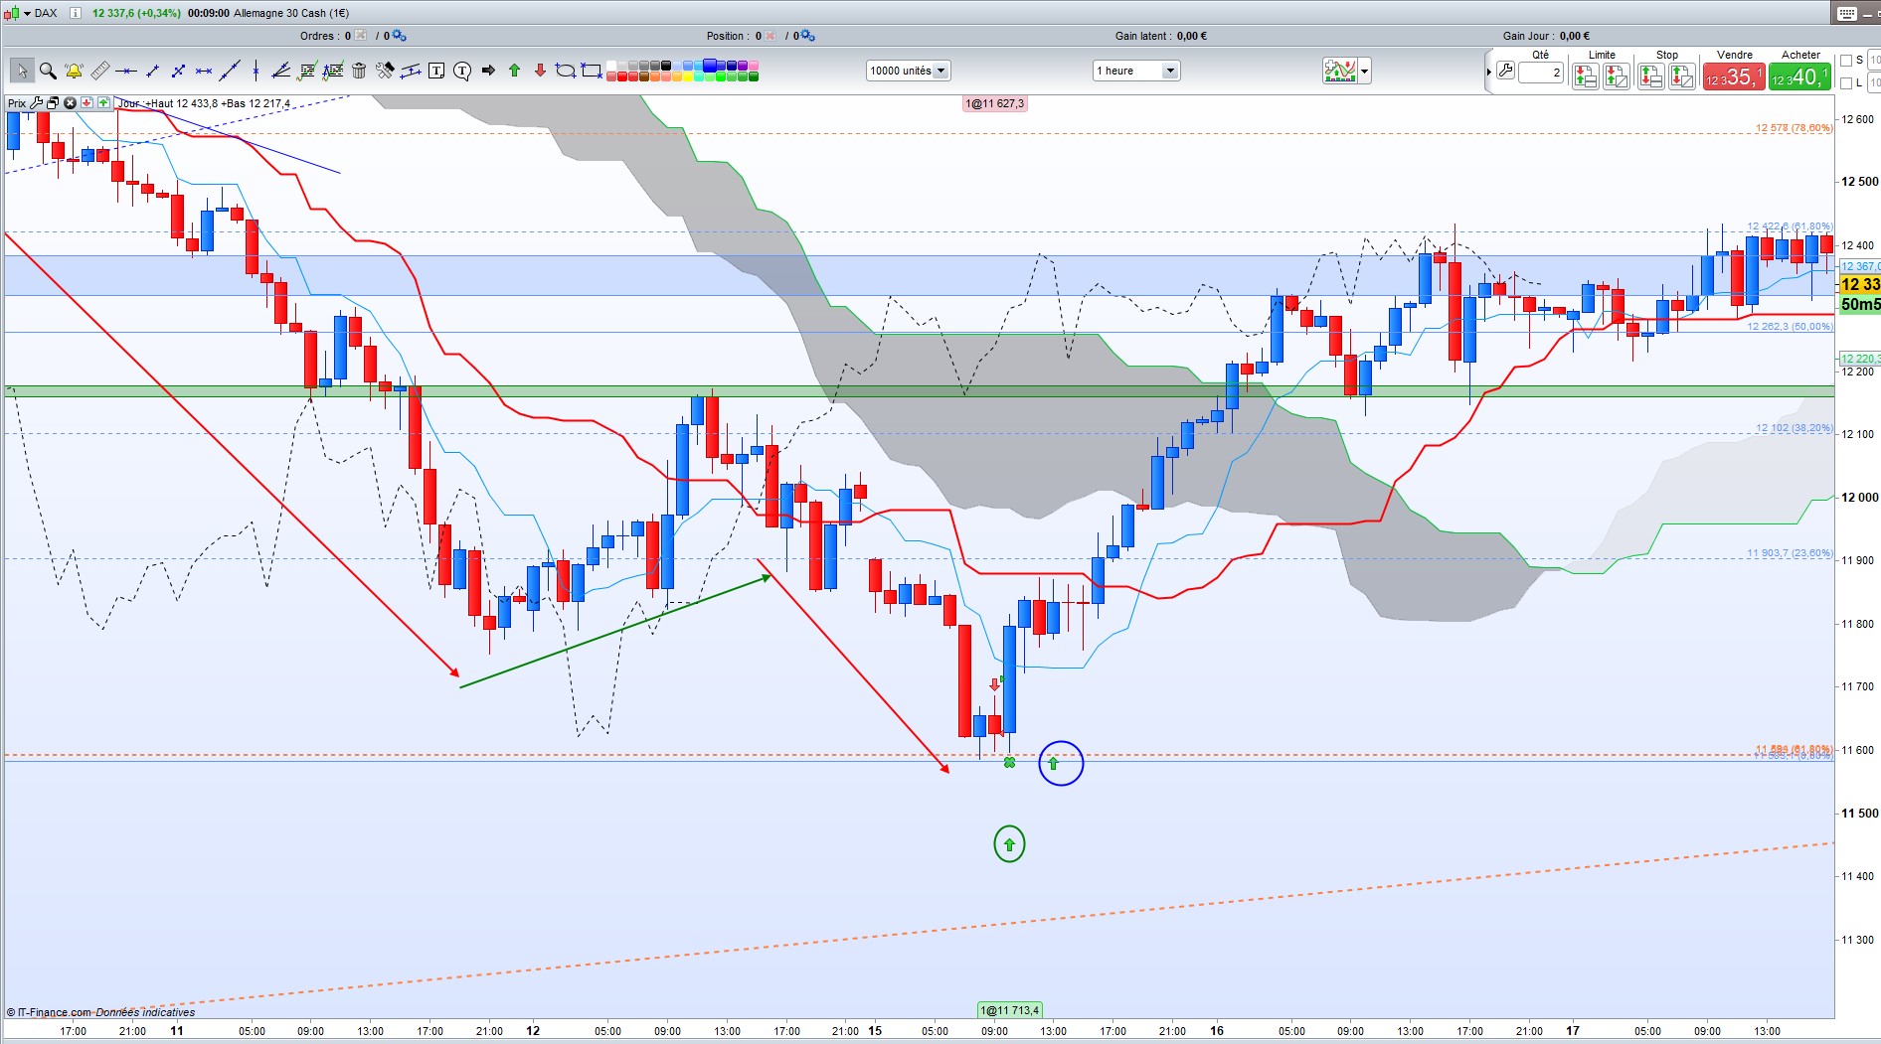Click the second Limite order icon

pos(1617,76)
